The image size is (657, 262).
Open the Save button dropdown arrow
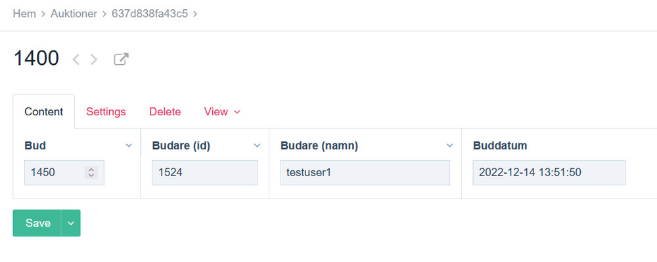71,223
